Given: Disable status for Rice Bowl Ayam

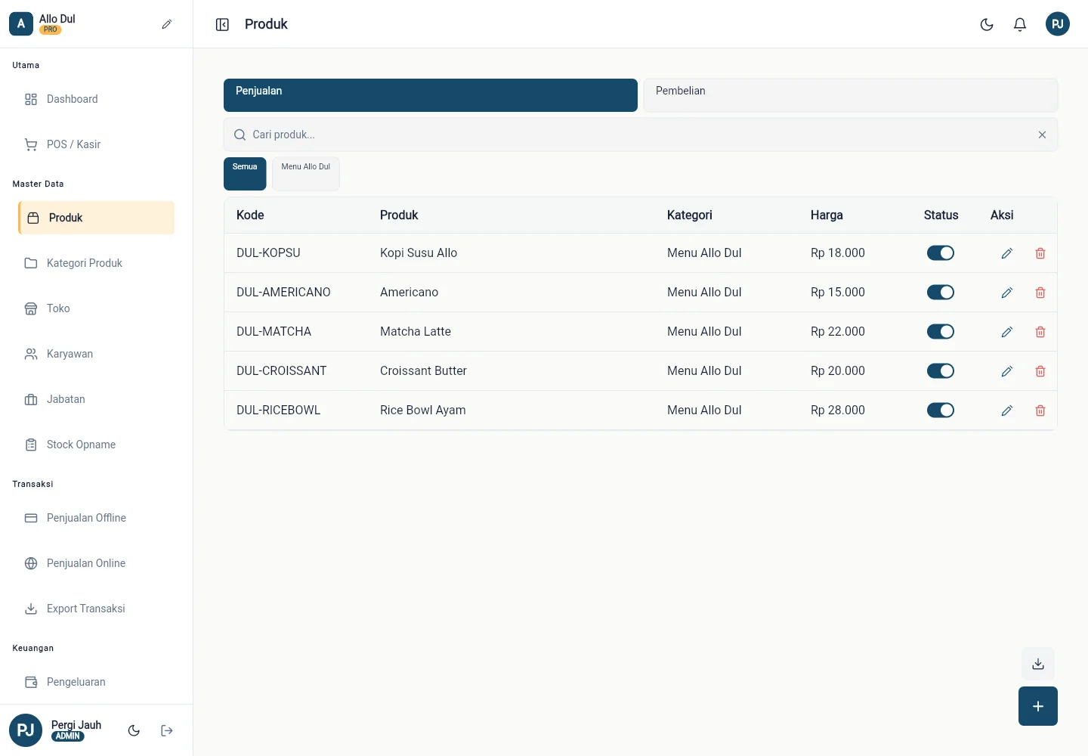Looking at the screenshot, I should pos(941,411).
